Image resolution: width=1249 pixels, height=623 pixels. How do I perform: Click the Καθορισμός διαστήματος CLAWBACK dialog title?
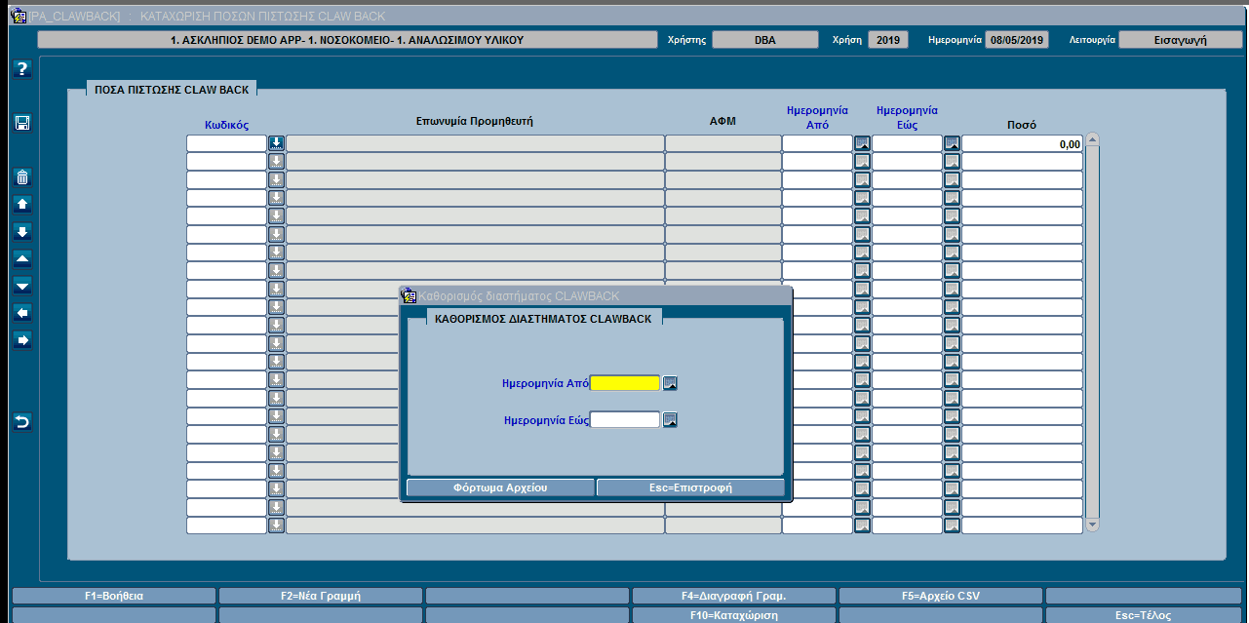[x=519, y=295]
